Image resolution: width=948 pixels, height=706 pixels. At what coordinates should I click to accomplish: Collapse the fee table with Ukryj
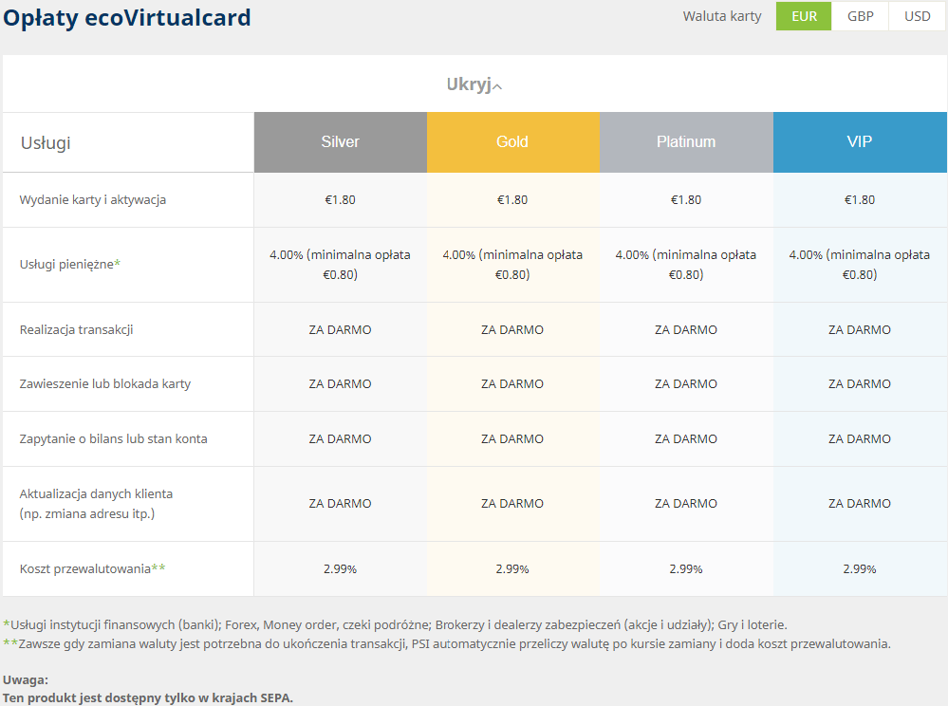coord(474,84)
